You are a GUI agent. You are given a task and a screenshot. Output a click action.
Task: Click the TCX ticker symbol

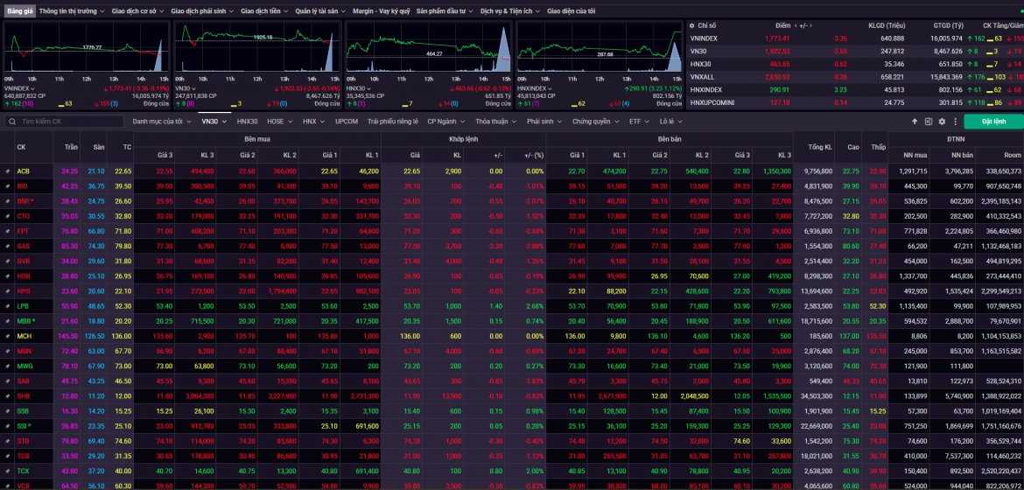[24, 471]
